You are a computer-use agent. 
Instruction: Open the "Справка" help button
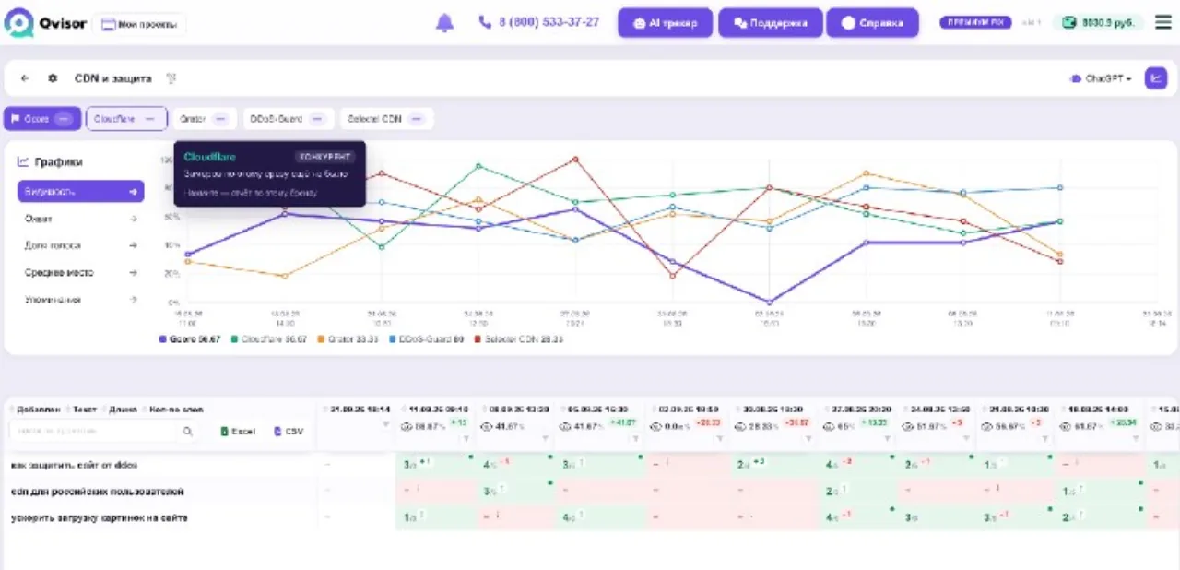(872, 23)
